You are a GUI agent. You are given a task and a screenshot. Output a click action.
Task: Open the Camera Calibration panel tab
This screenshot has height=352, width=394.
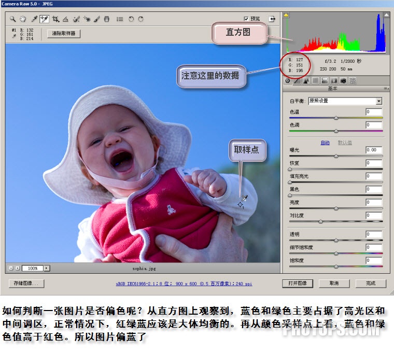click(x=343, y=81)
